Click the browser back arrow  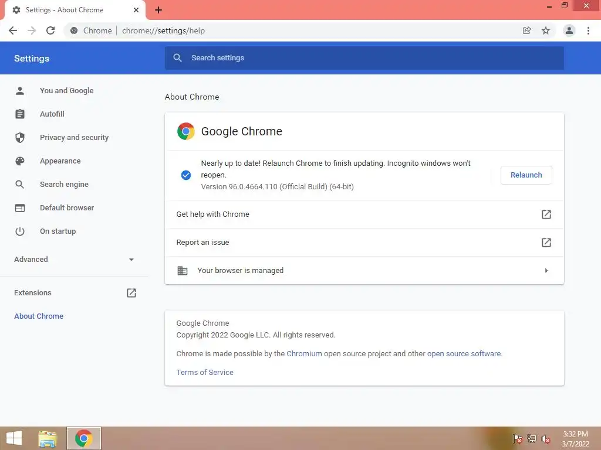[13, 30]
